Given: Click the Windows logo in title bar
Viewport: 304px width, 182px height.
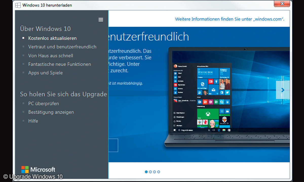Looking at the screenshot, I should pos(18,5).
